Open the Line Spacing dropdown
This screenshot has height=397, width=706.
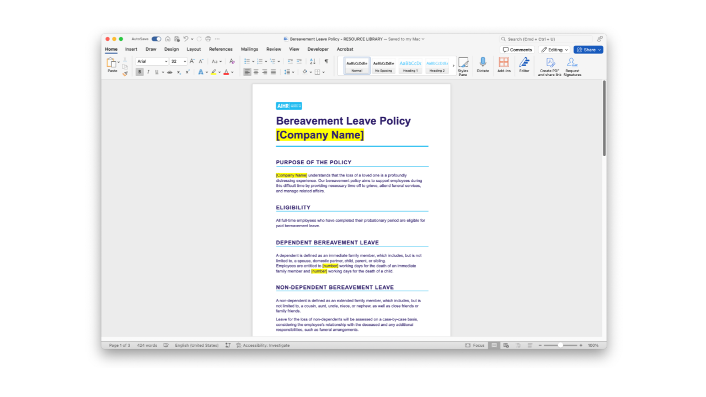click(x=289, y=72)
